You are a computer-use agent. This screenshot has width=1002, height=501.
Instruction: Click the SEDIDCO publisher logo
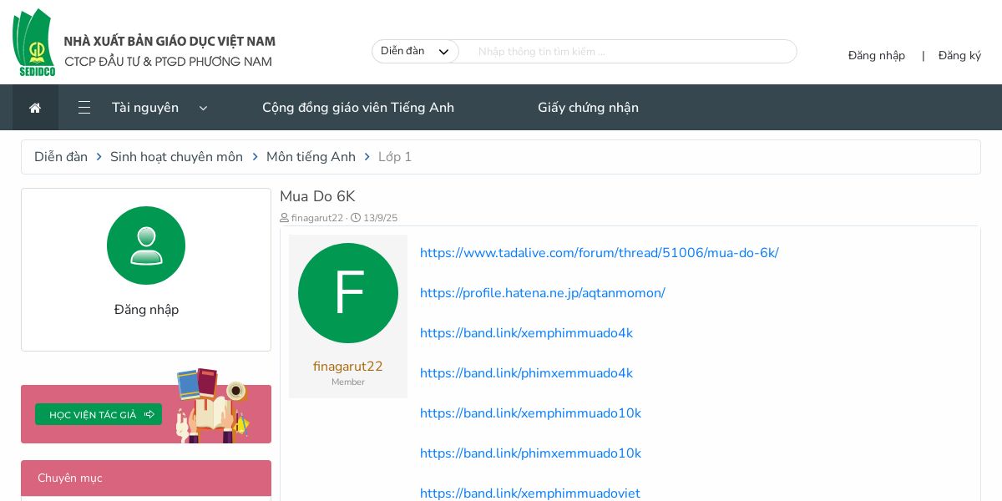pos(34,43)
